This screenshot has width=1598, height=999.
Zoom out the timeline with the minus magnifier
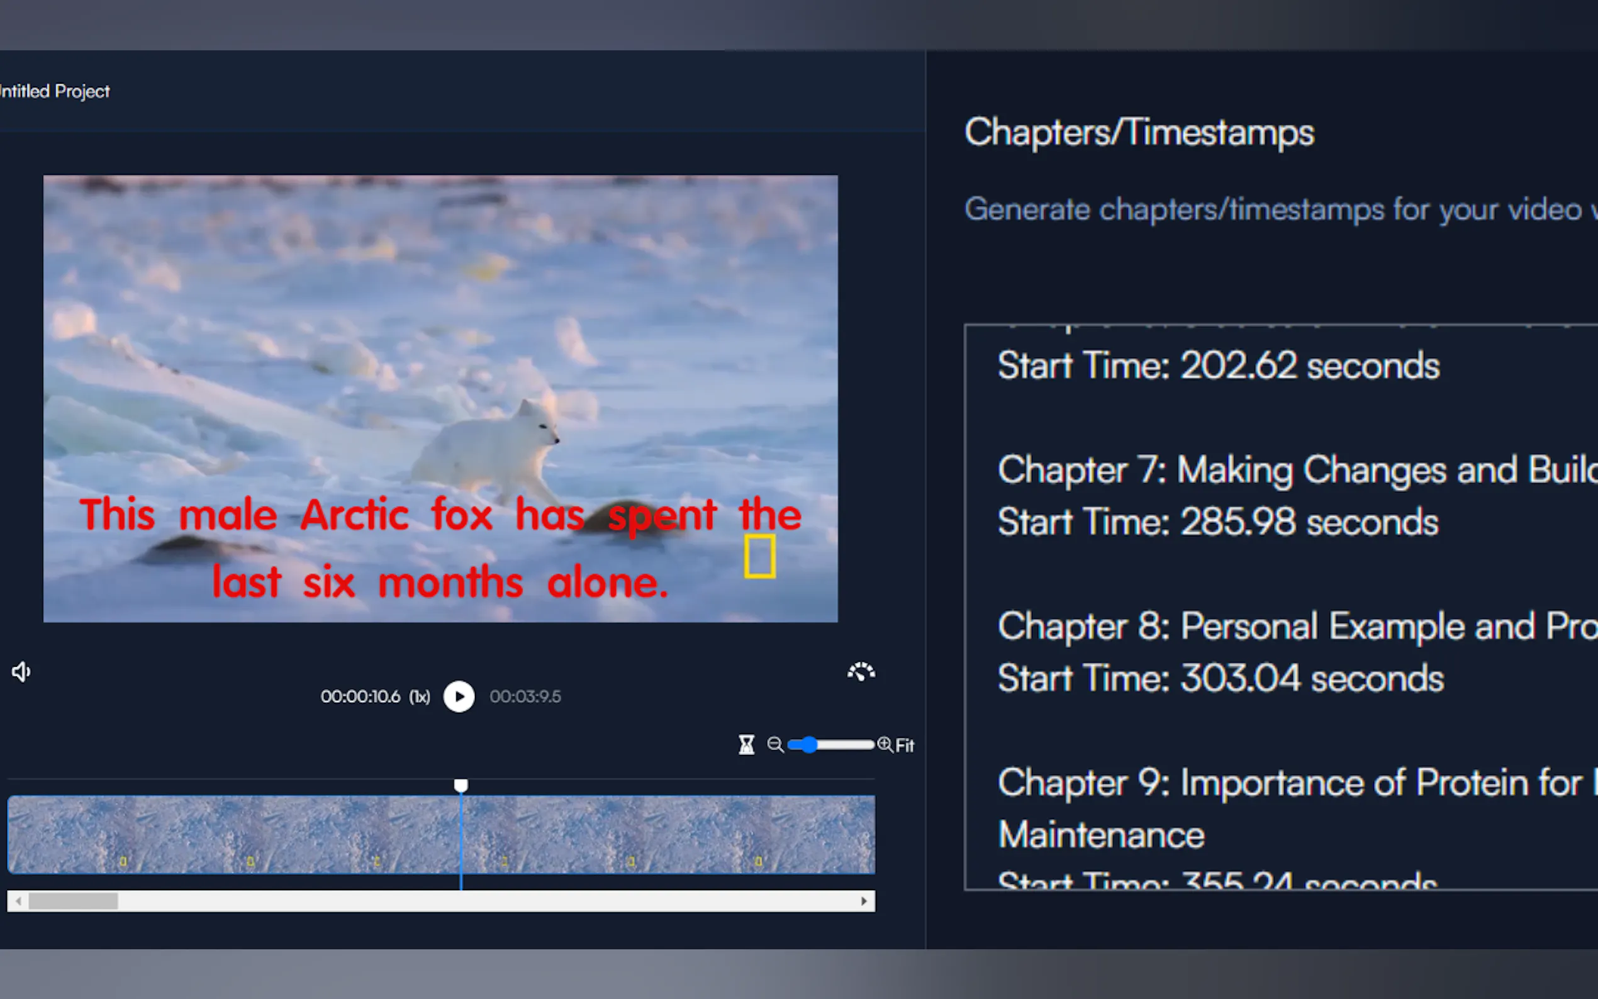coord(775,745)
